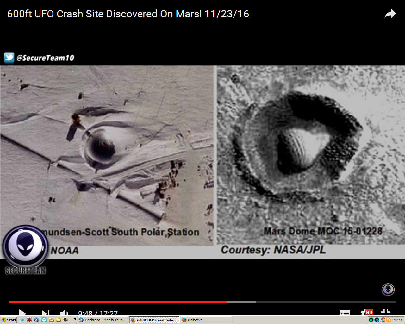Open the first folder quick launch icon
405x324 pixels.
tap(51, 320)
